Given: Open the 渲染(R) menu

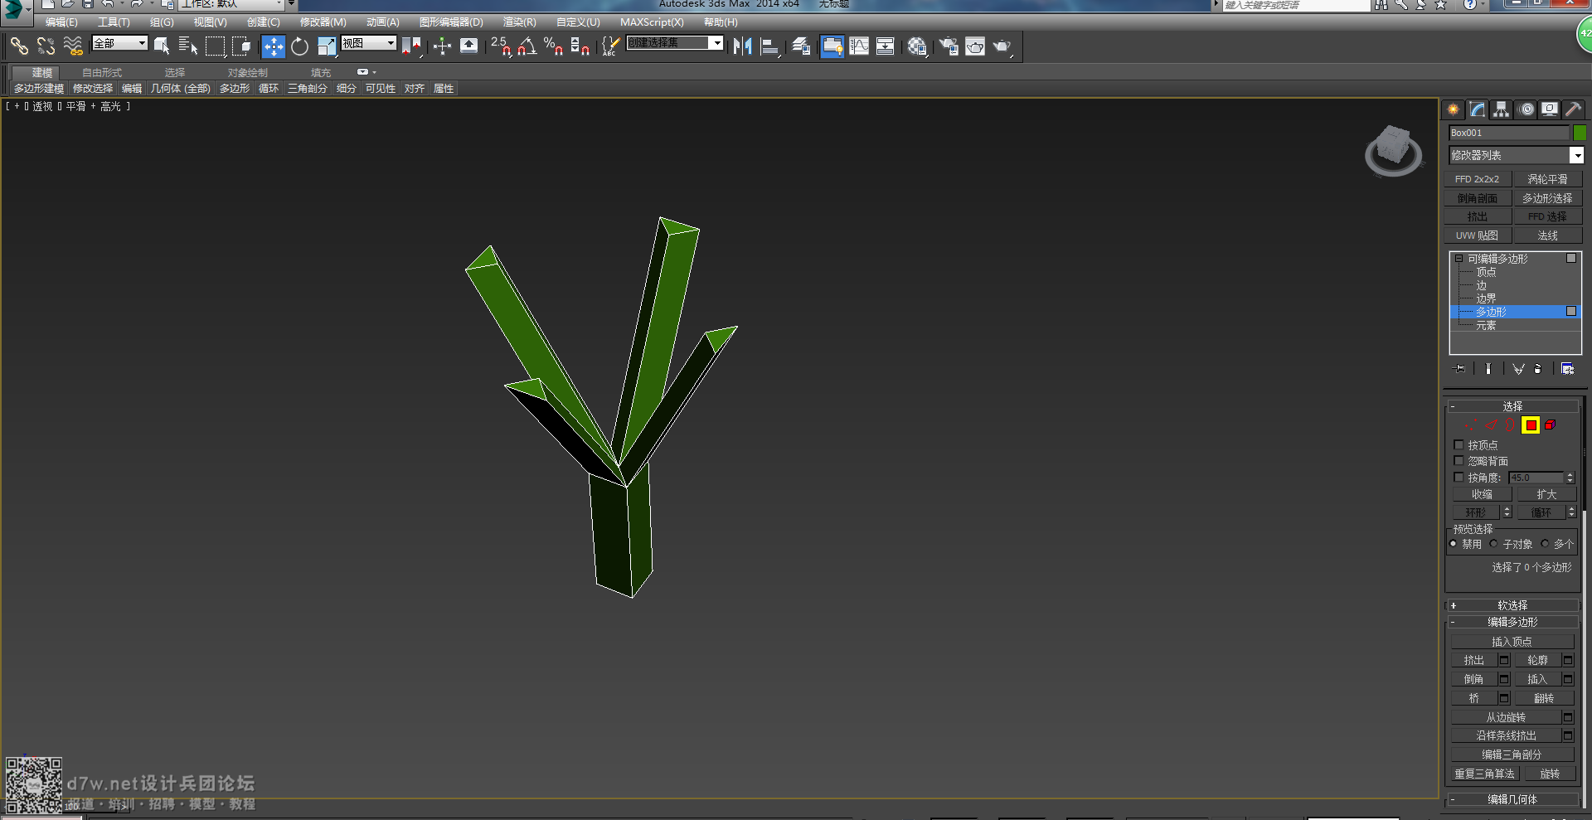Looking at the screenshot, I should click(519, 22).
